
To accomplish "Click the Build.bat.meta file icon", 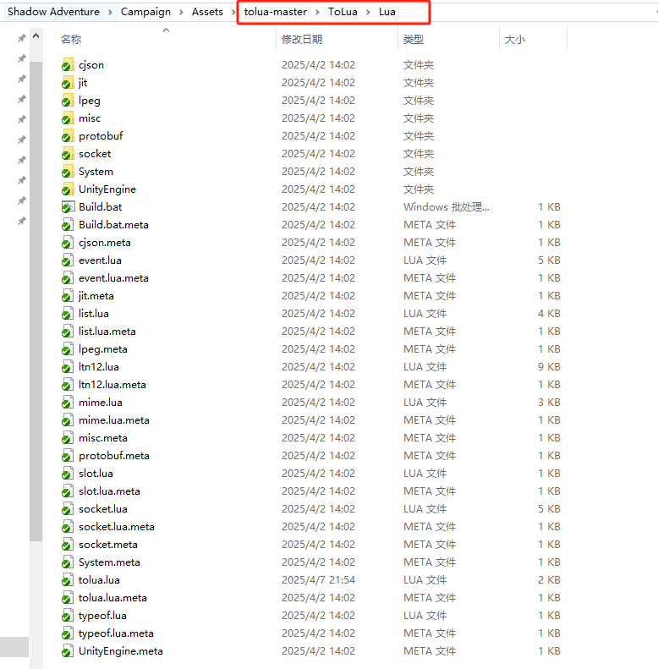I will coord(68,225).
